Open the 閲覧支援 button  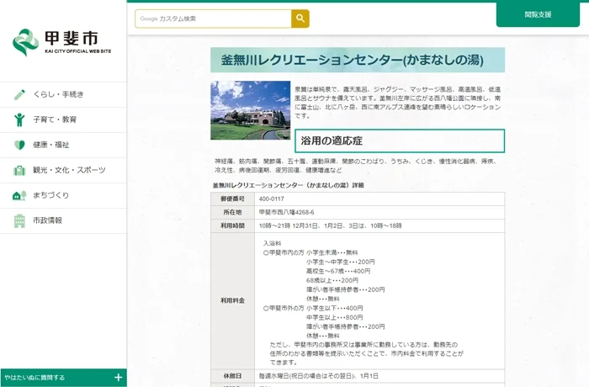coord(538,14)
